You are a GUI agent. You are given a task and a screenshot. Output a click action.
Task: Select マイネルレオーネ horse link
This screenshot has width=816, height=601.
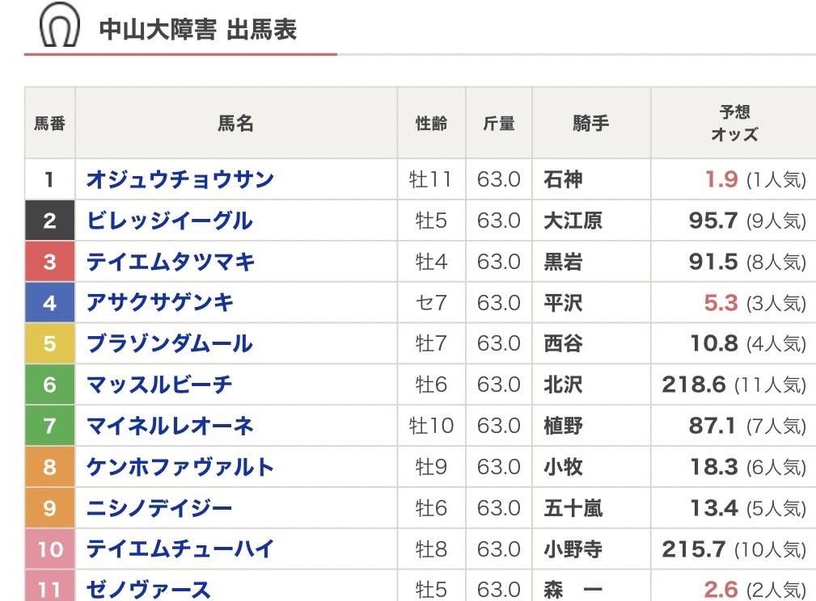(x=170, y=426)
